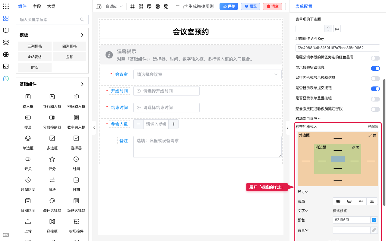Expand the 移动端自适应 section

(308, 119)
